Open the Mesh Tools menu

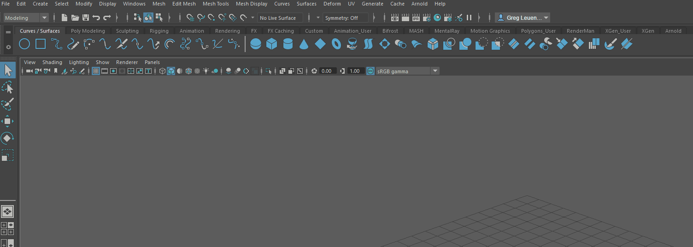tap(216, 4)
